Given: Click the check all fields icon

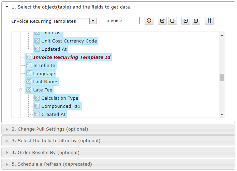Looking at the screenshot, I should pos(162,21).
